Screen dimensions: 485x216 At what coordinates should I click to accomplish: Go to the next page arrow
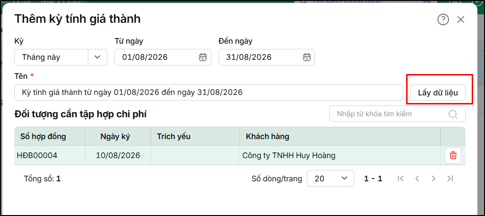[x=434, y=178]
